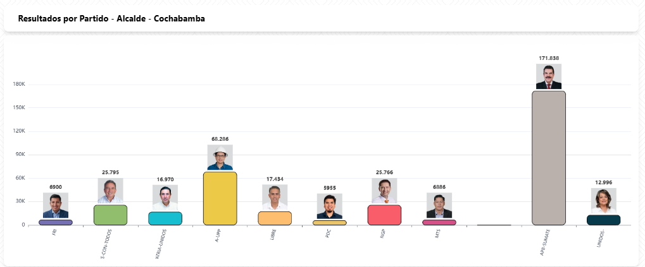This screenshot has width=645, height=267.
Task: Click the PDC candidate portrait
Action: pyautogui.click(x=330, y=206)
